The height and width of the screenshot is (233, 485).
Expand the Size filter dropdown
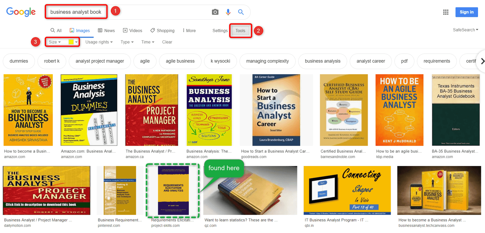coord(55,42)
